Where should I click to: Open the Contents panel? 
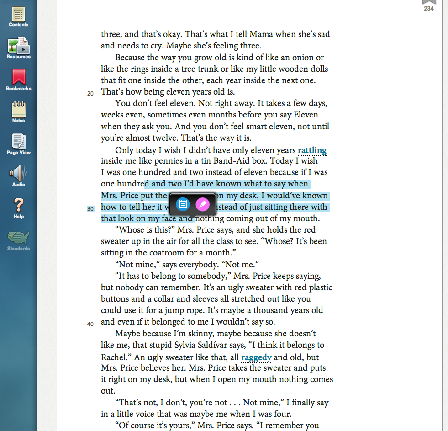19,17
